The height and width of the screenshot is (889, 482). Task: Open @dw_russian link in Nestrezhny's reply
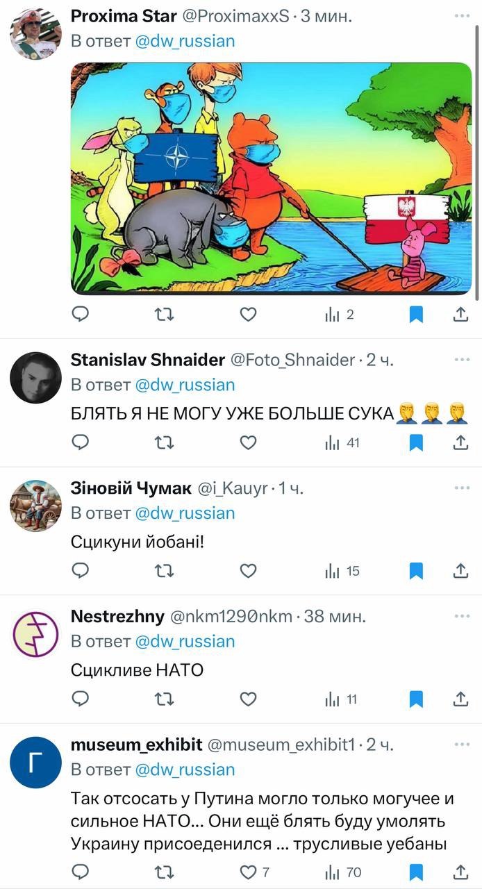point(184,641)
